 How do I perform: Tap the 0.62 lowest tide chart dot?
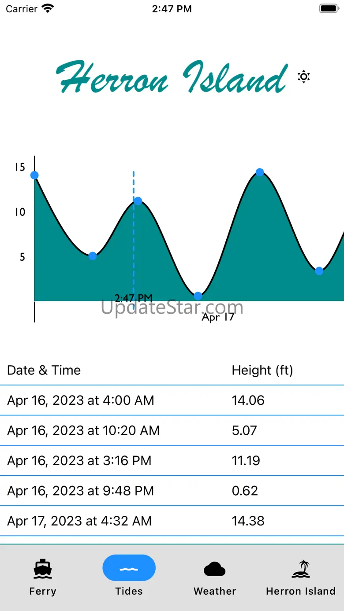198,296
